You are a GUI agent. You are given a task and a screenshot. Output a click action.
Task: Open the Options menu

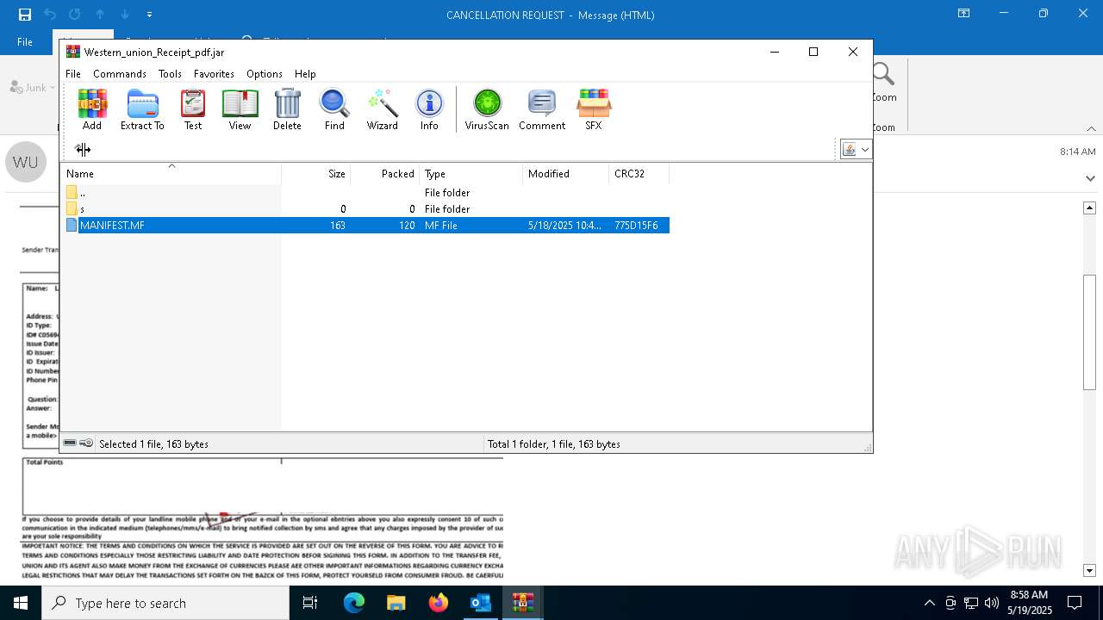point(265,74)
